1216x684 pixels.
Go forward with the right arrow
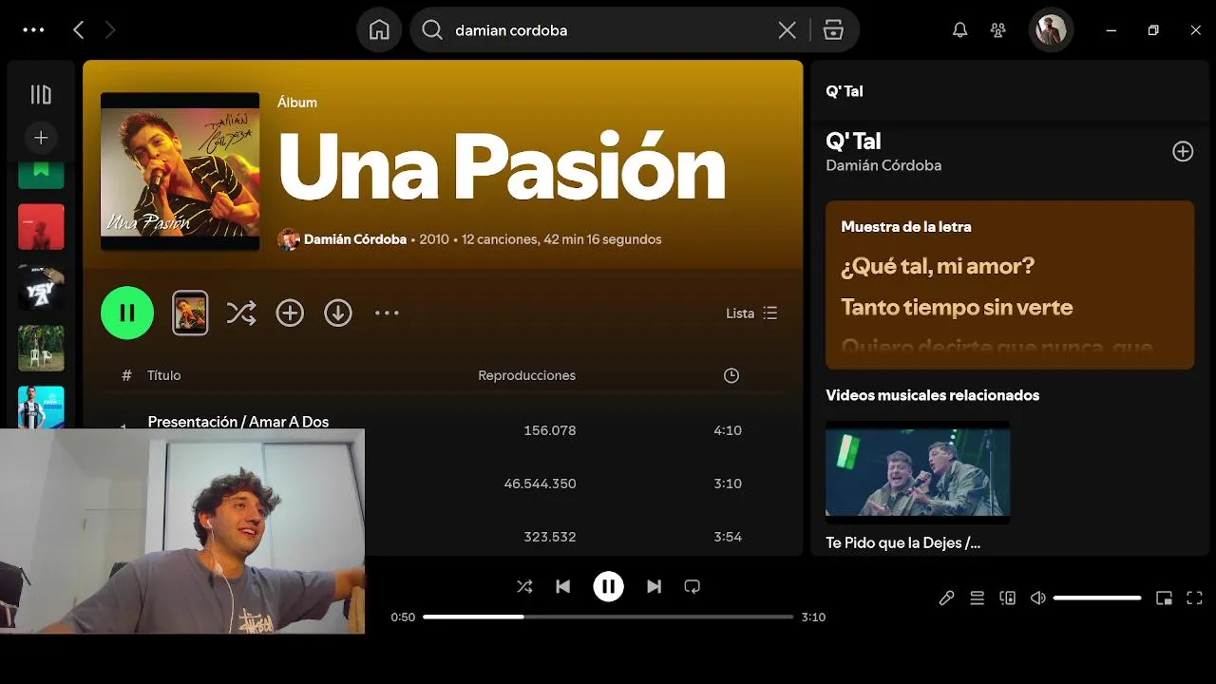point(110,30)
